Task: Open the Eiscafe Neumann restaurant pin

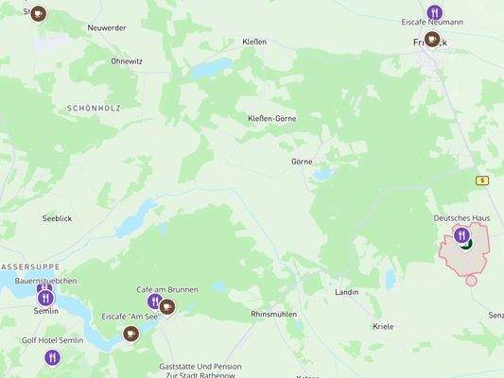Action: (435, 13)
